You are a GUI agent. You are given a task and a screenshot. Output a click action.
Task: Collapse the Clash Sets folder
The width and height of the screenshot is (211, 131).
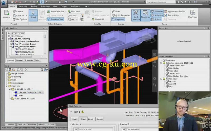click(7, 86)
